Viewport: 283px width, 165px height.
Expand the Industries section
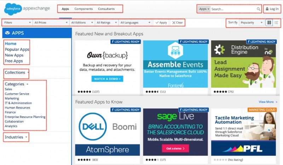pyautogui.click(x=16, y=137)
